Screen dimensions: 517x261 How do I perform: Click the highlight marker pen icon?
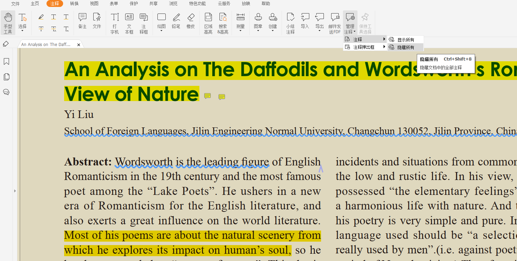(41, 17)
